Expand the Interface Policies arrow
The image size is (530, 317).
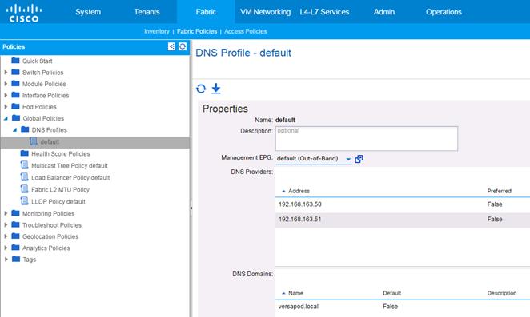pos(6,95)
